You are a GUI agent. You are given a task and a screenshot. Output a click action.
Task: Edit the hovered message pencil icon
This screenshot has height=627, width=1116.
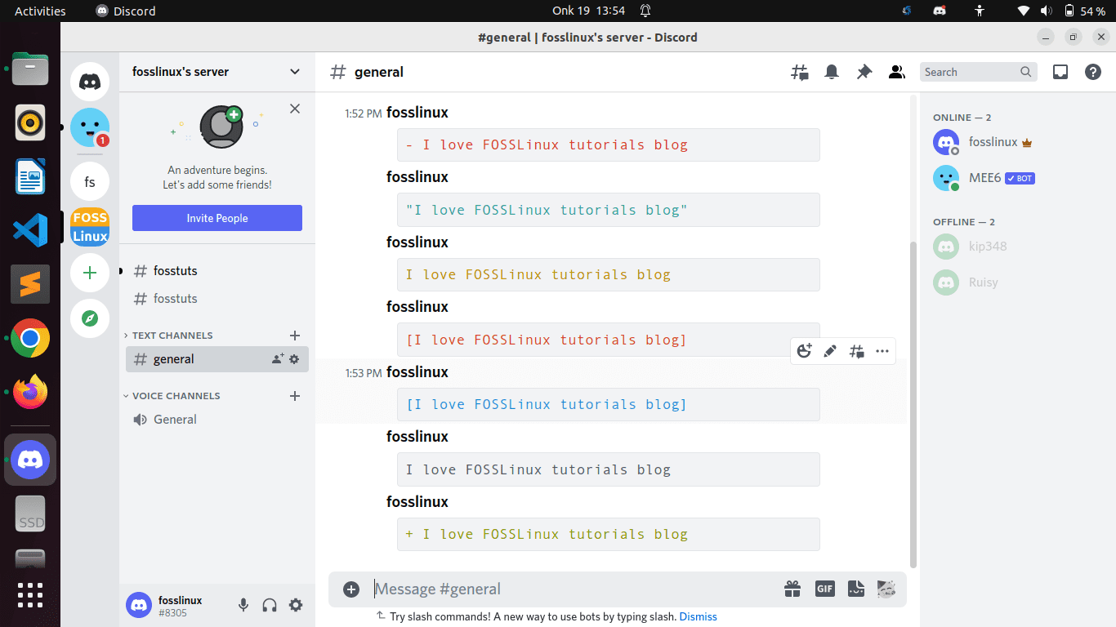pos(830,351)
